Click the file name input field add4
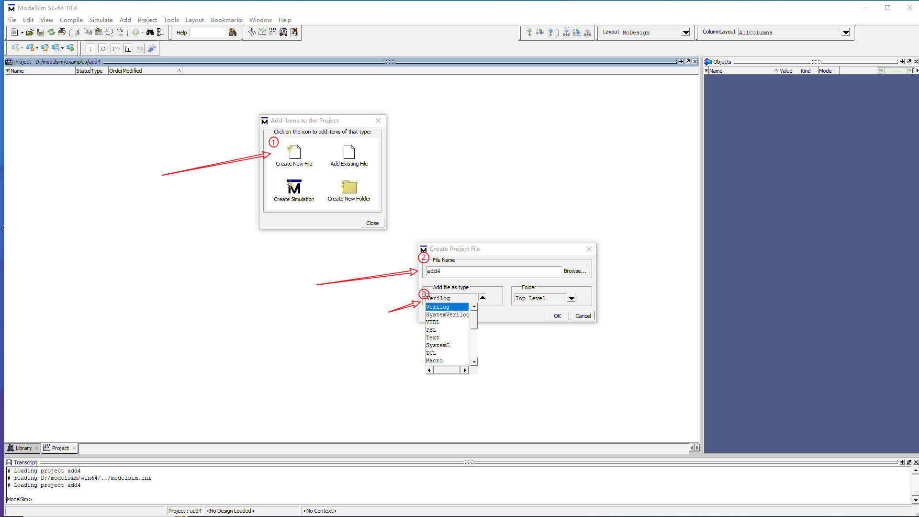The height and width of the screenshot is (517, 919). 493,270
